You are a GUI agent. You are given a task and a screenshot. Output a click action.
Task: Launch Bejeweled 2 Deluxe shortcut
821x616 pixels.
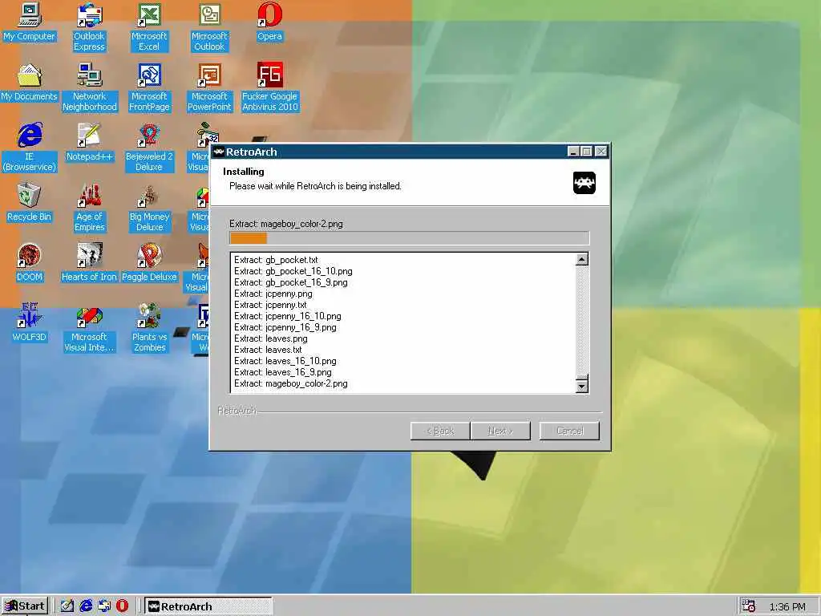149,148
